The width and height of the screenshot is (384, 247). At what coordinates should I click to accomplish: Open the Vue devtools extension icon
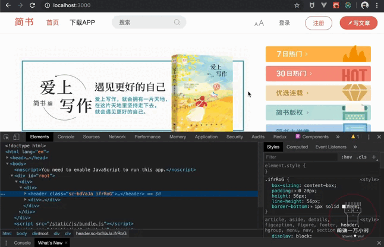(324, 5)
